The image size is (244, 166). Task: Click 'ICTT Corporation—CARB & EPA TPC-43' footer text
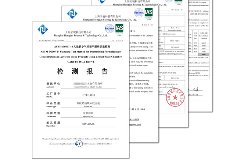[98, 144]
